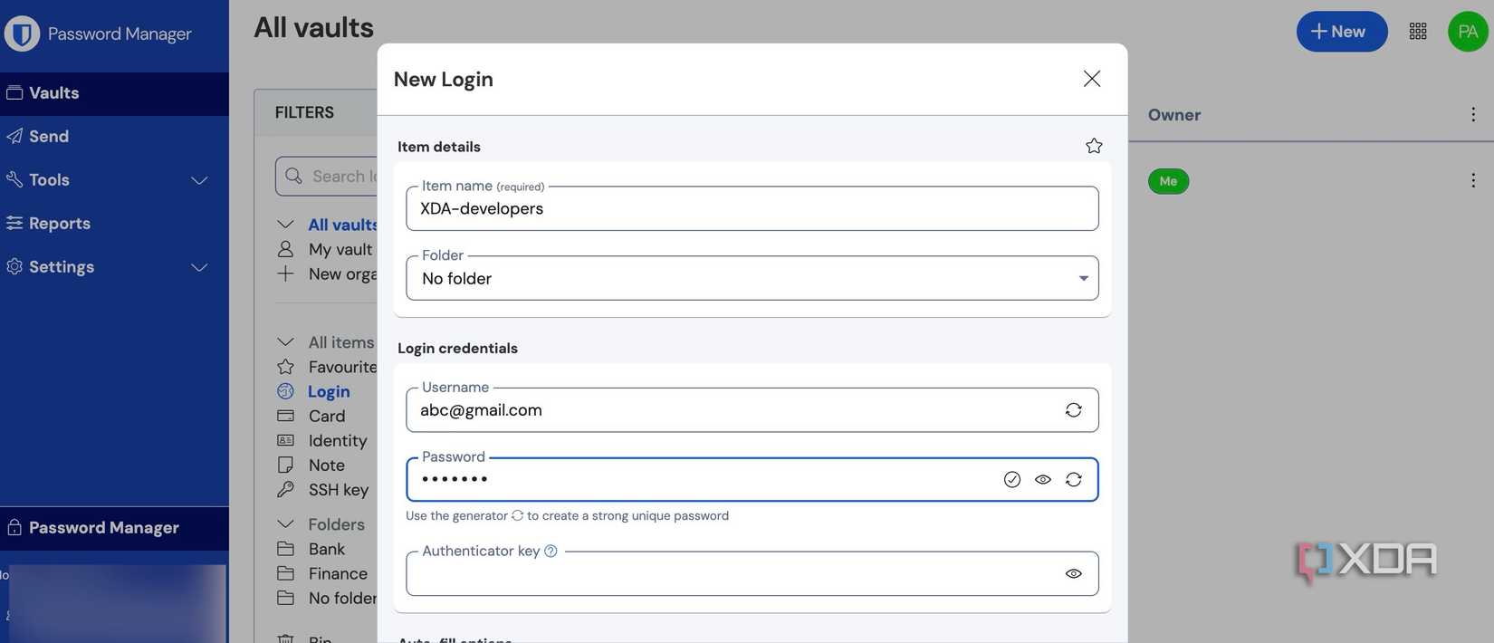Generate a username with the Username refresh icon
The height and width of the screenshot is (643, 1494).
click(x=1073, y=410)
